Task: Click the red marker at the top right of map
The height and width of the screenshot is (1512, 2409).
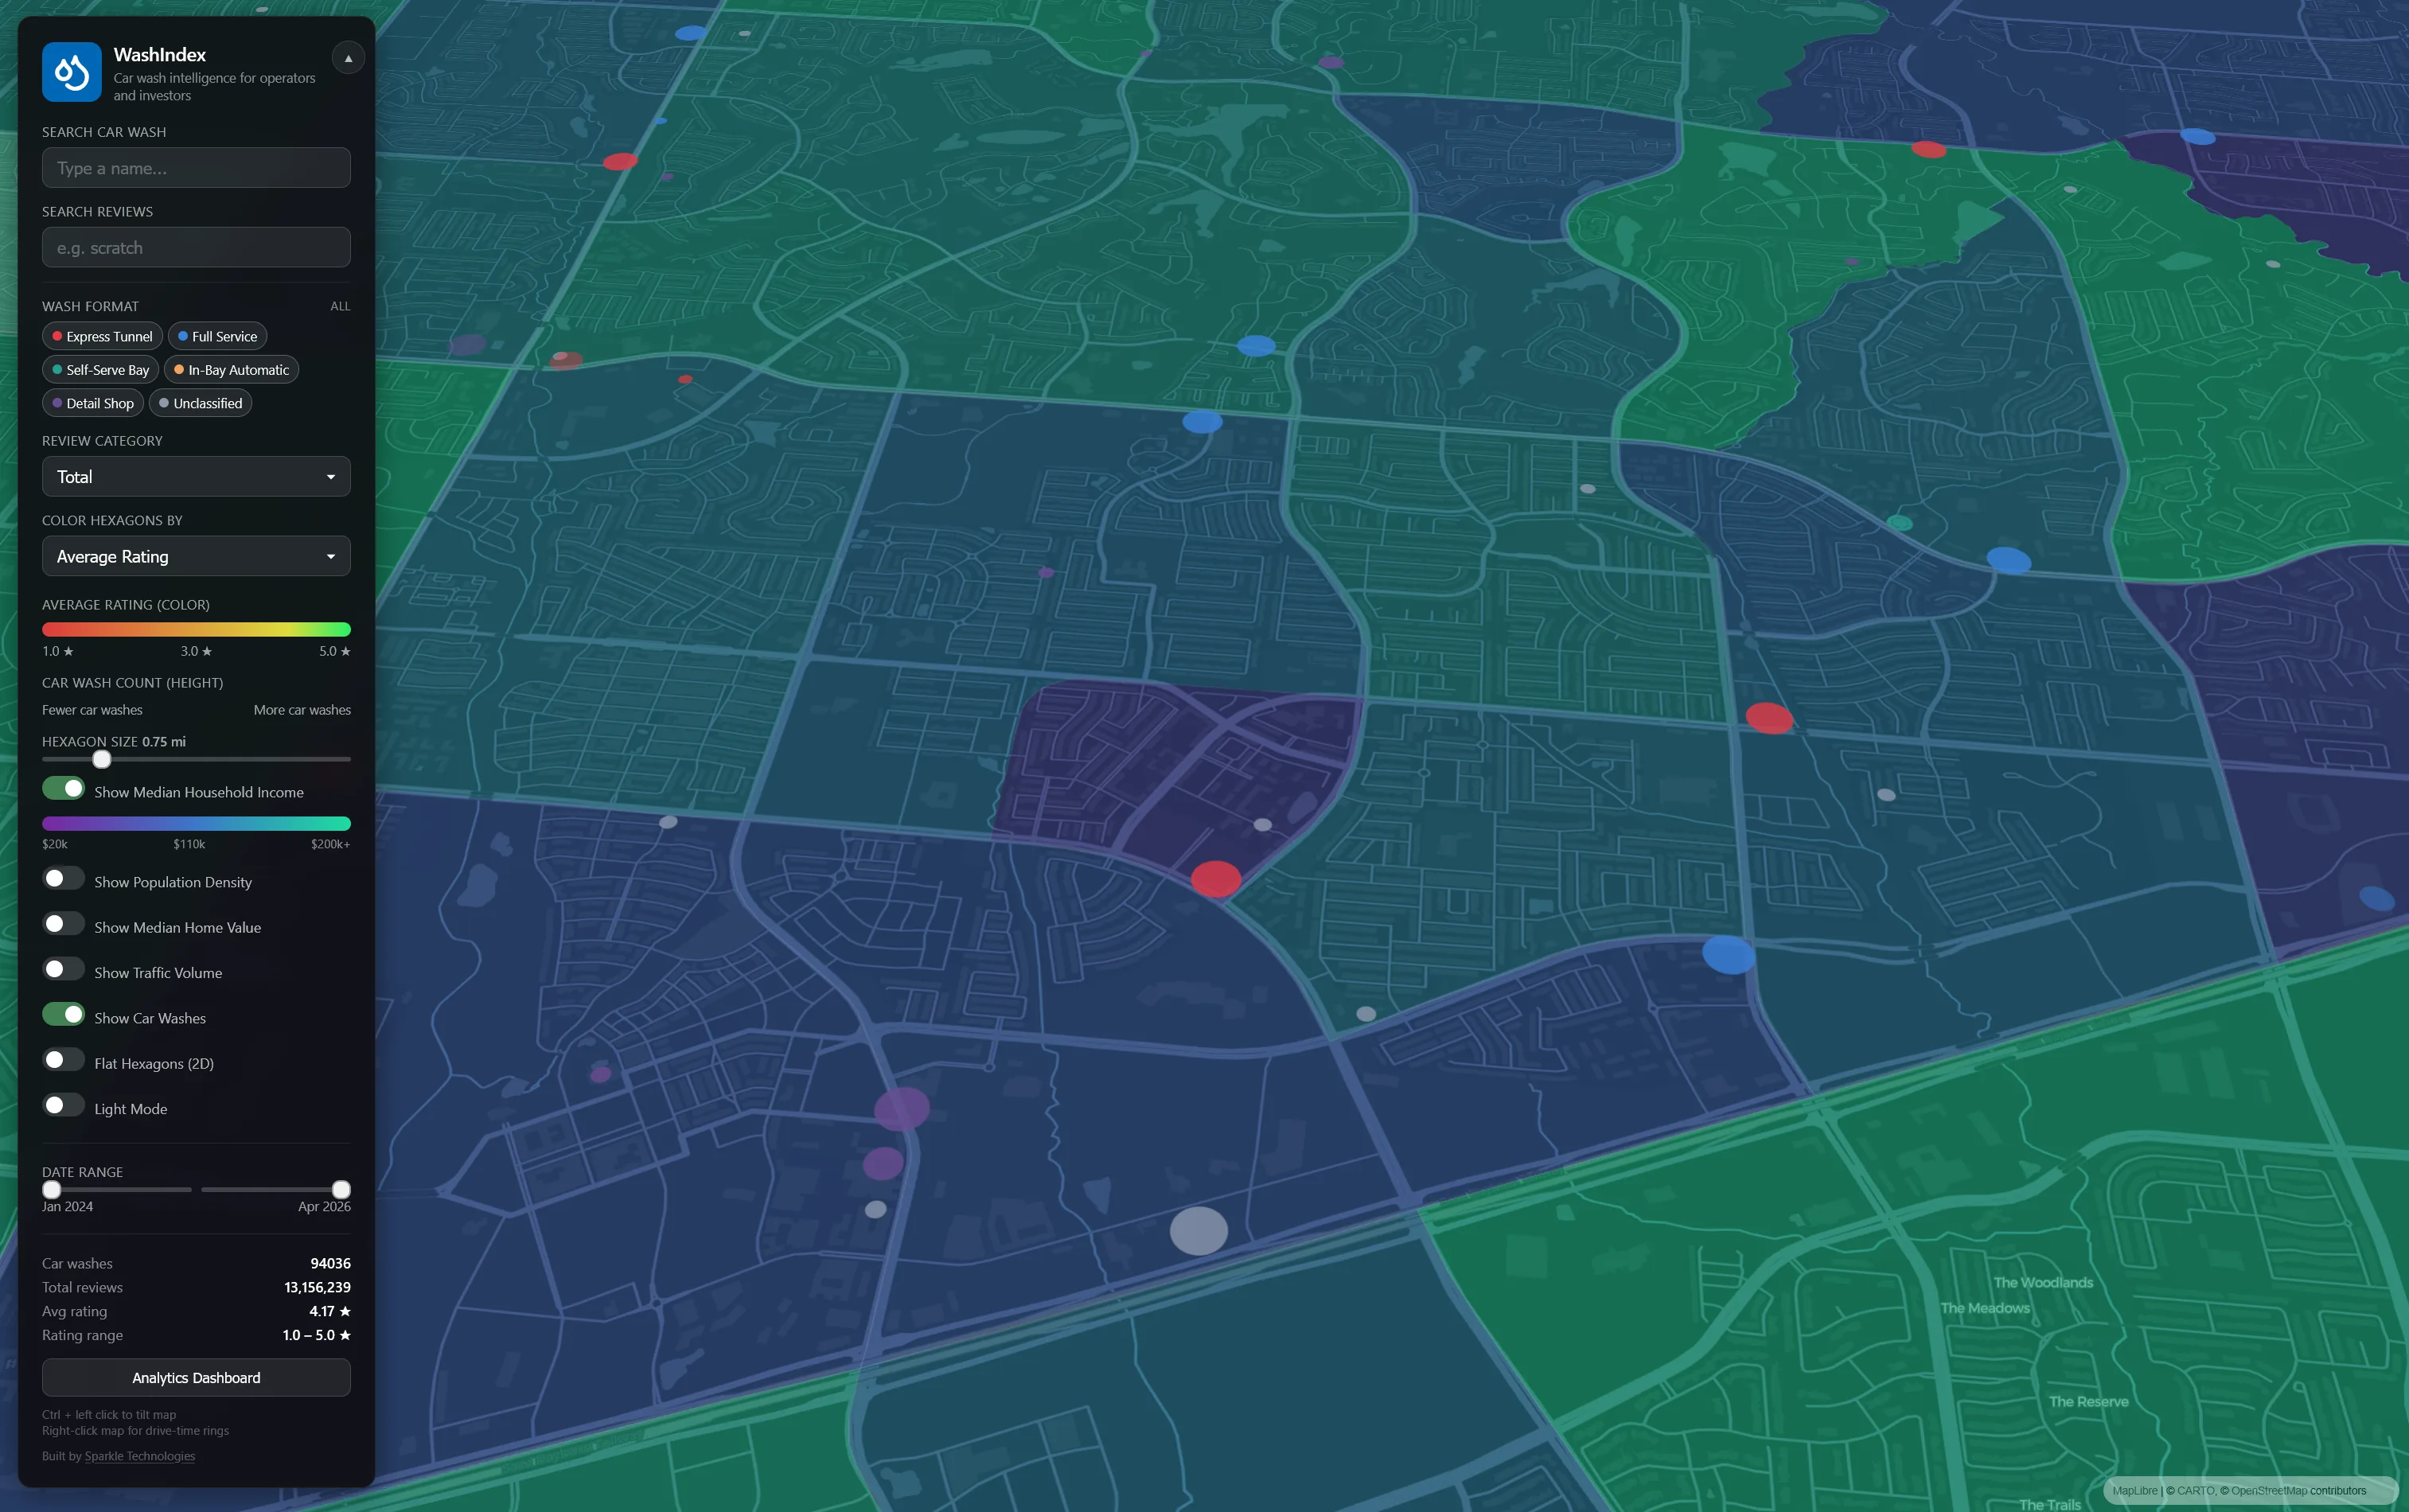Action: point(1928,150)
